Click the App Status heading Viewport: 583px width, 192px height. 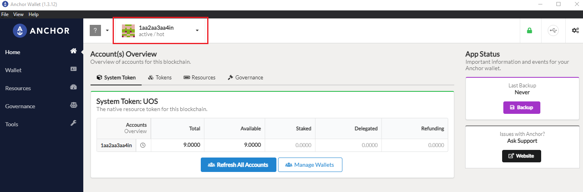482,54
